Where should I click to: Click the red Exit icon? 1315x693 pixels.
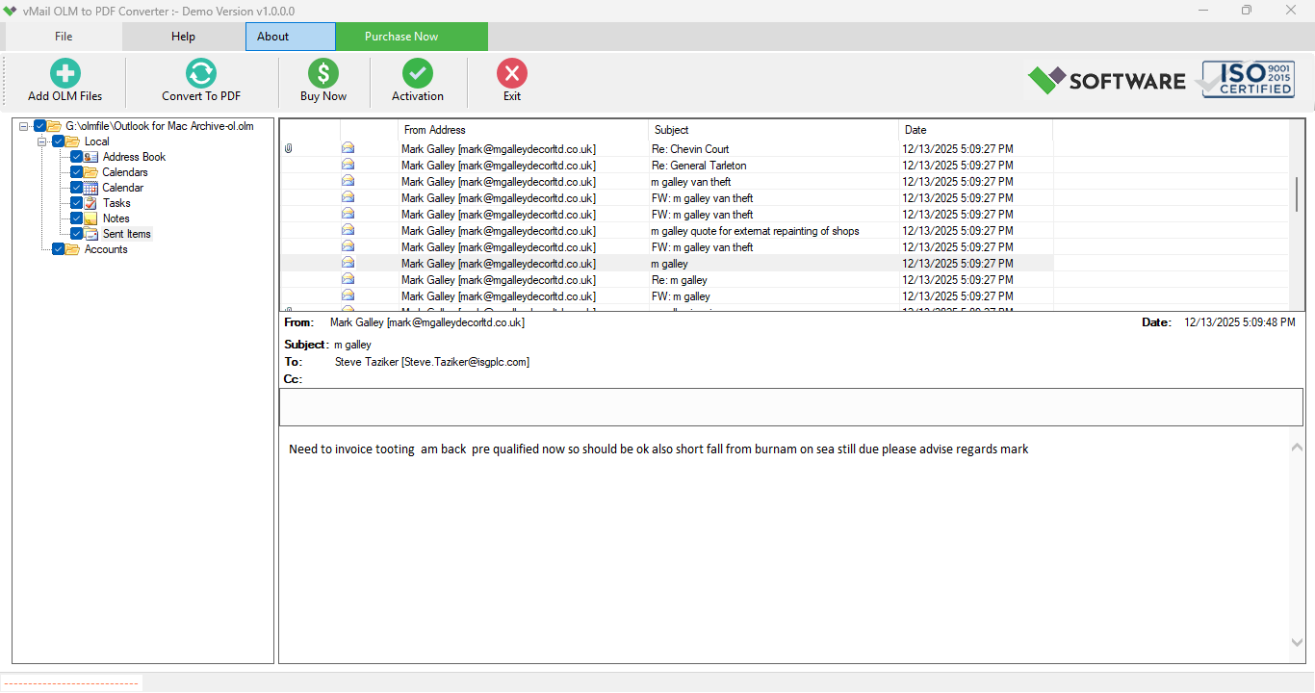click(x=511, y=73)
